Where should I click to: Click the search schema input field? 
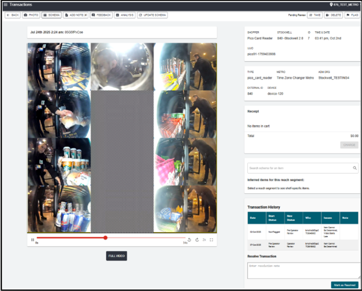click(x=299, y=167)
